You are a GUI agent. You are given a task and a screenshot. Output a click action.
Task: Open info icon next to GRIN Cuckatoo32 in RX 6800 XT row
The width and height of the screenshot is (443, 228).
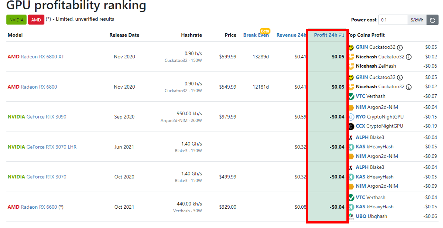click(x=400, y=48)
